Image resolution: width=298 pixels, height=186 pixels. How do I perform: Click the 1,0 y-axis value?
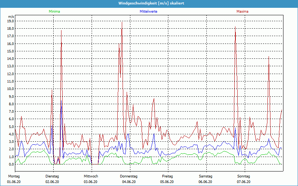11,157
